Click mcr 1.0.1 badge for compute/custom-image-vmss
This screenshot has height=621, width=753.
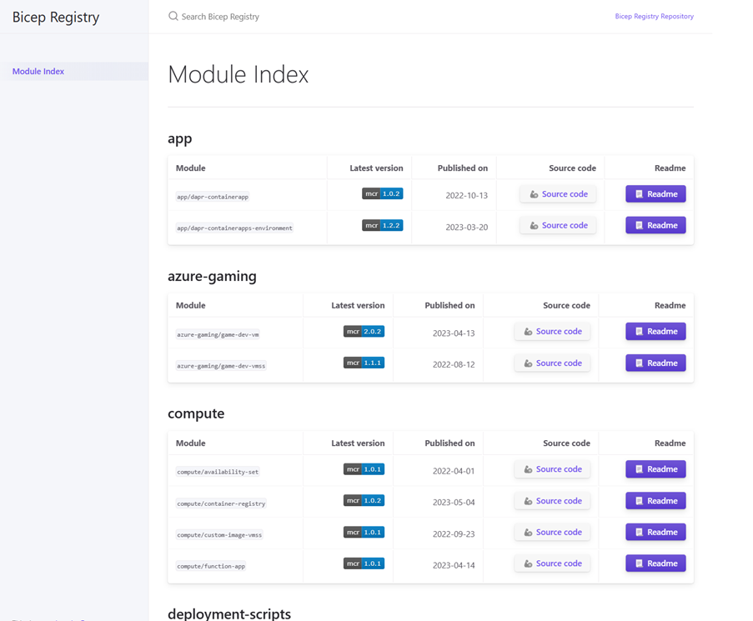[x=364, y=532]
